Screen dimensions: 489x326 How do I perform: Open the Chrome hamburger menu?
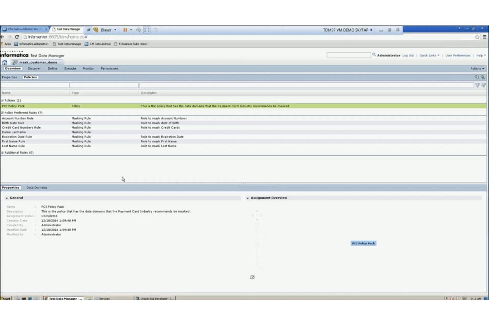[x=484, y=37]
